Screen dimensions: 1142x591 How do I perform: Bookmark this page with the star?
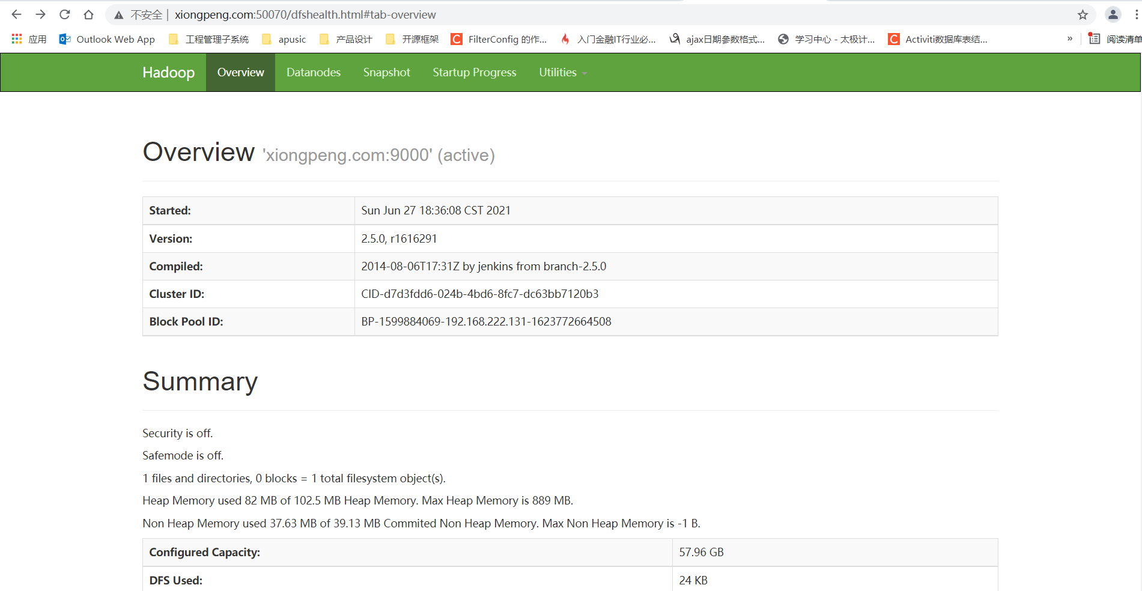[x=1083, y=15]
